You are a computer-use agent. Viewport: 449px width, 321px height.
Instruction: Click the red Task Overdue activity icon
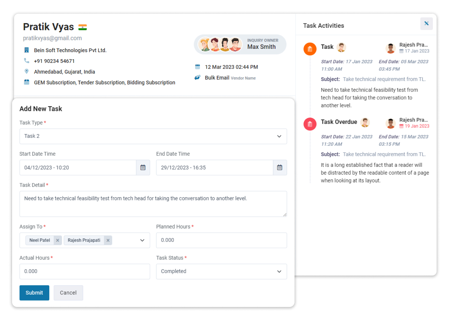[x=310, y=124]
